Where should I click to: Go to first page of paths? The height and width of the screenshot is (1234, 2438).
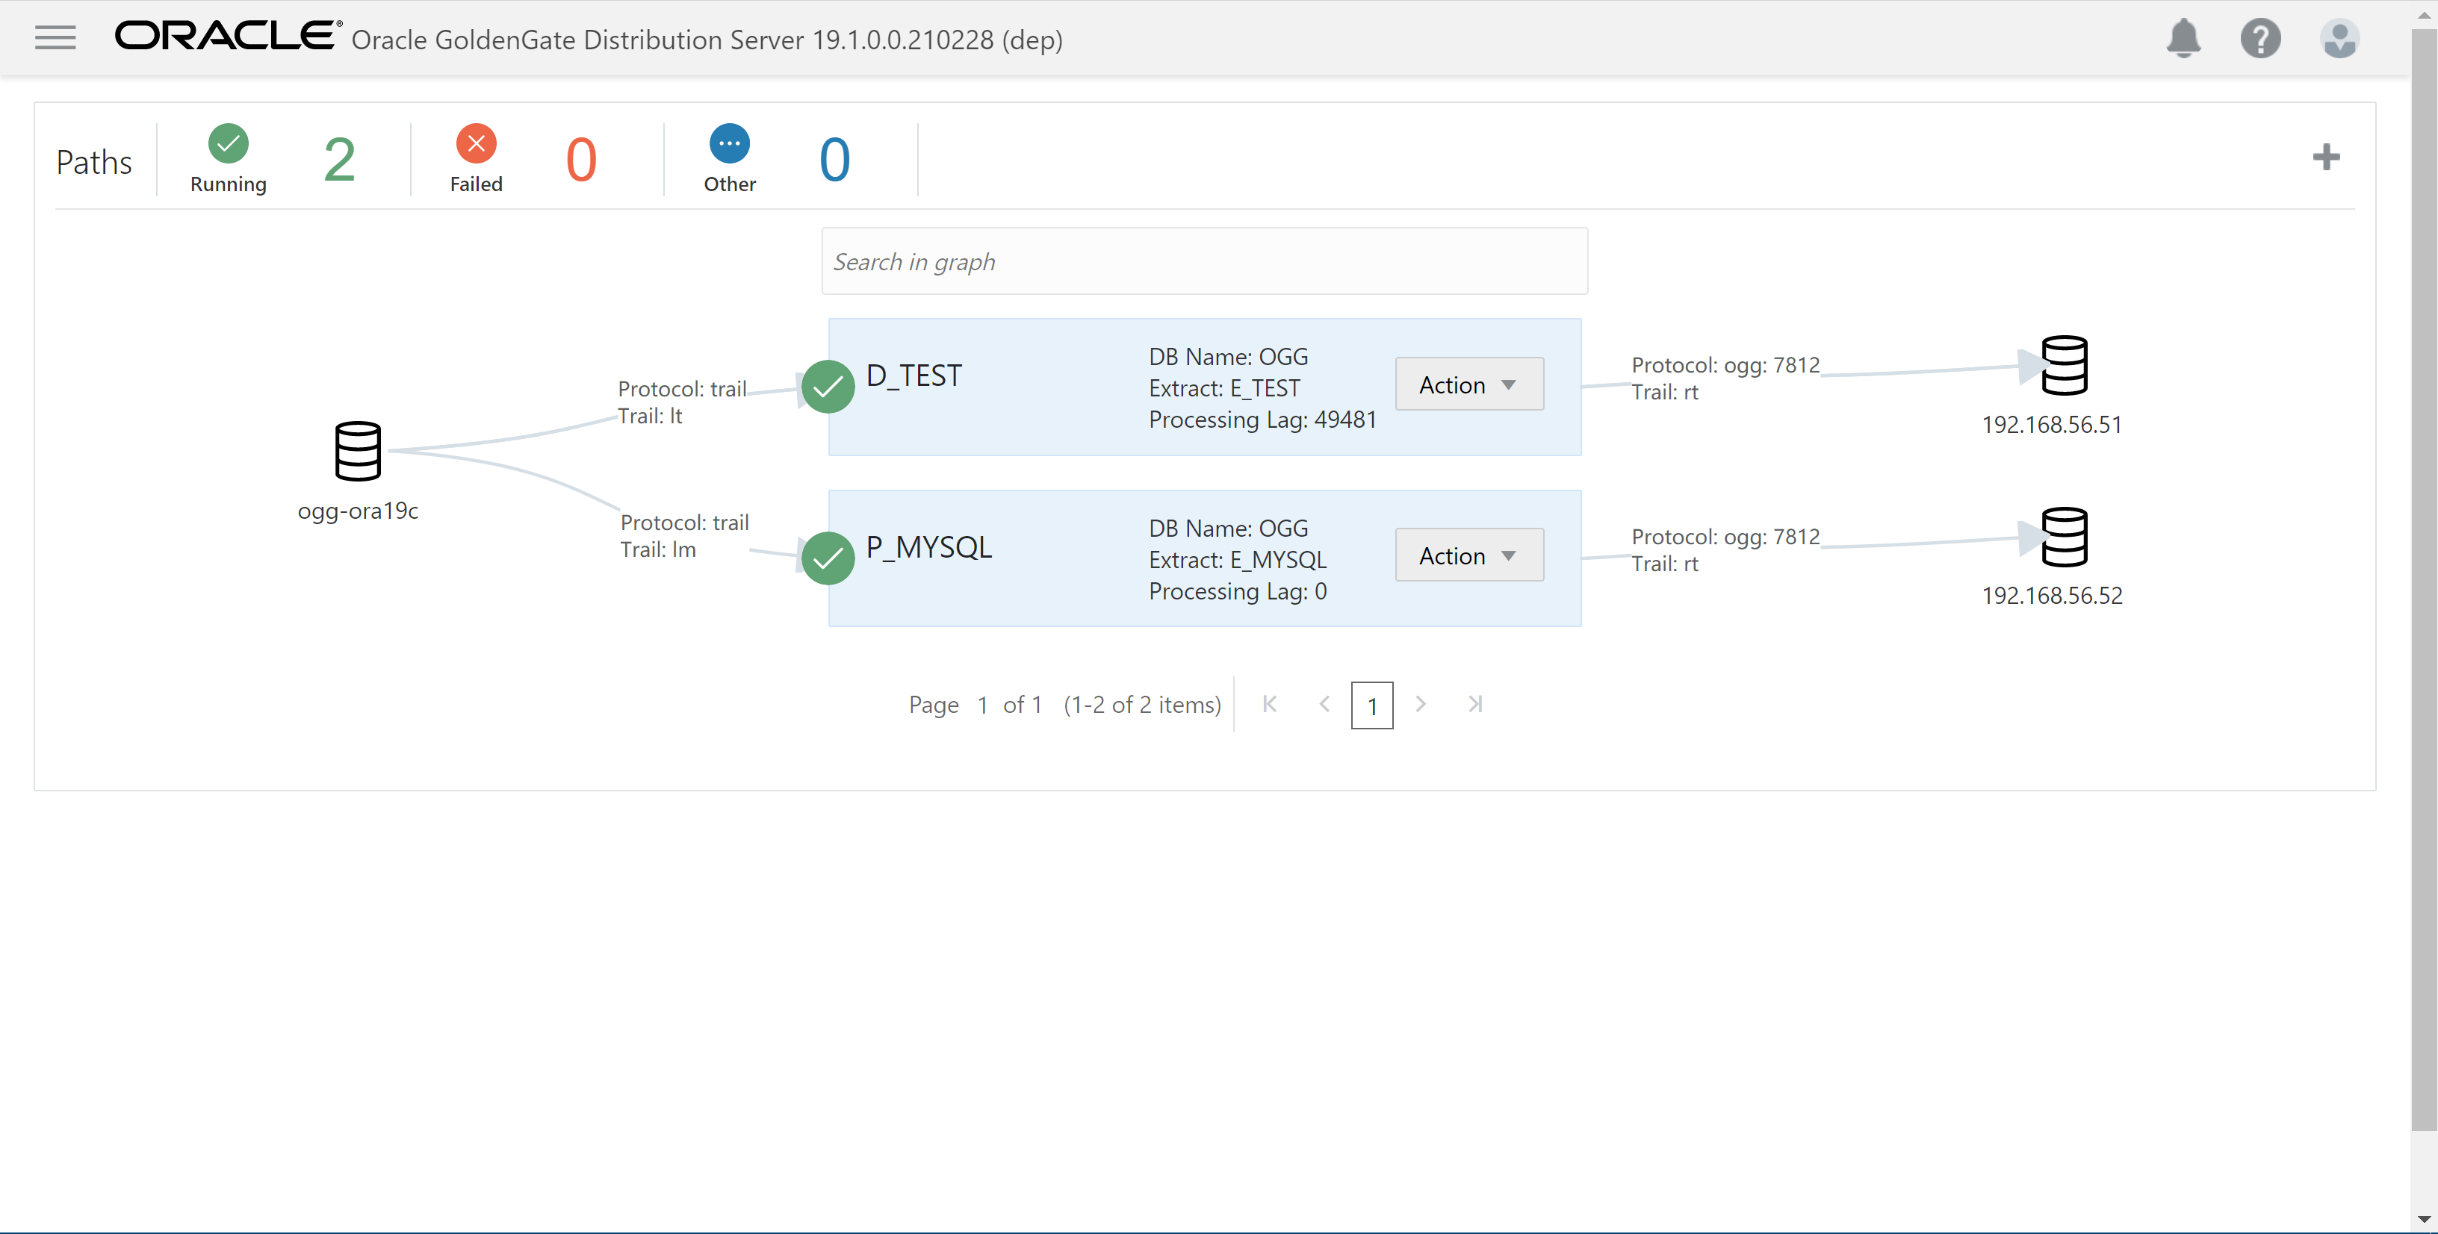tap(1270, 703)
